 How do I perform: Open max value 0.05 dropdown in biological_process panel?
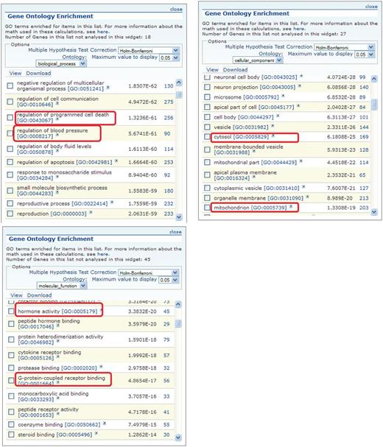169,58
